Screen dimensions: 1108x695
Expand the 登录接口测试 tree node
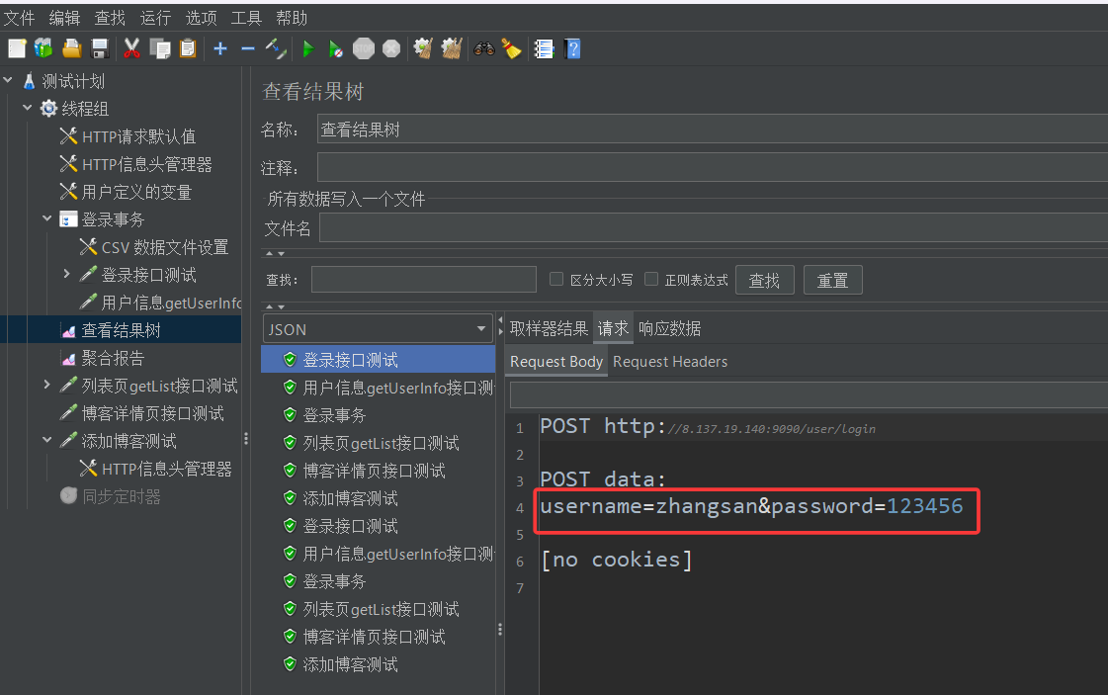click(x=66, y=274)
